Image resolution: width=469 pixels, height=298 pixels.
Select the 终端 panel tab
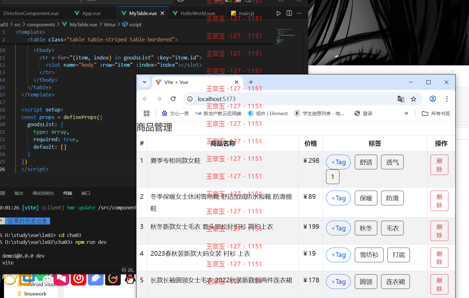[68, 193]
